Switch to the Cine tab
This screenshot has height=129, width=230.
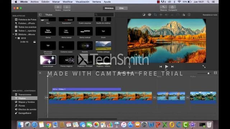pyautogui.click(x=121, y=8)
